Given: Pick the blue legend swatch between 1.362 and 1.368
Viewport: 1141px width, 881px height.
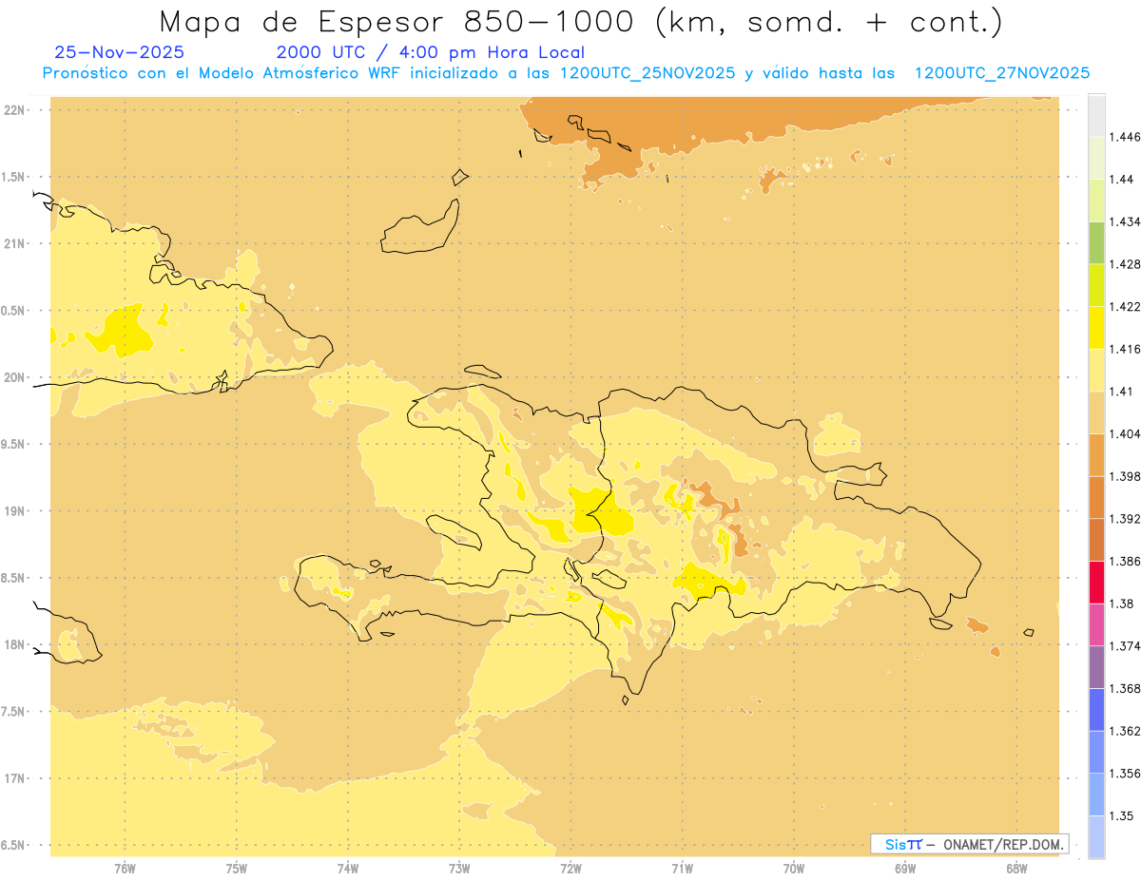Looking at the screenshot, I should tap(1096, 709).
